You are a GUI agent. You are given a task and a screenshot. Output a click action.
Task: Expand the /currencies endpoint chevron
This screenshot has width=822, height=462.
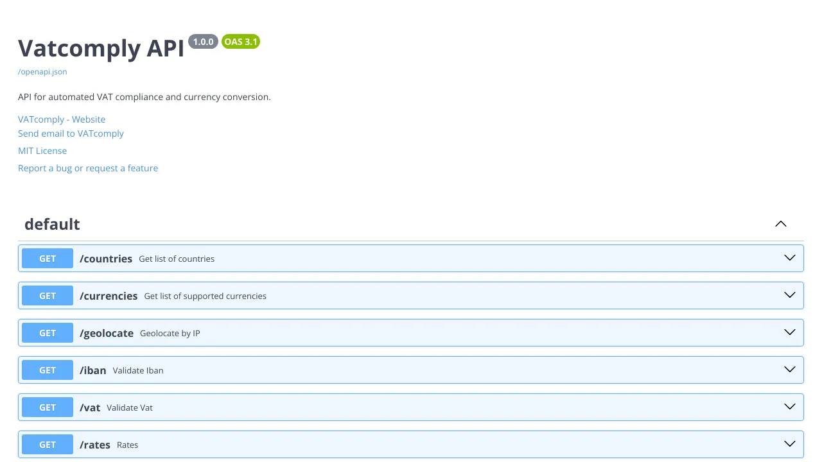coord(790,295)
